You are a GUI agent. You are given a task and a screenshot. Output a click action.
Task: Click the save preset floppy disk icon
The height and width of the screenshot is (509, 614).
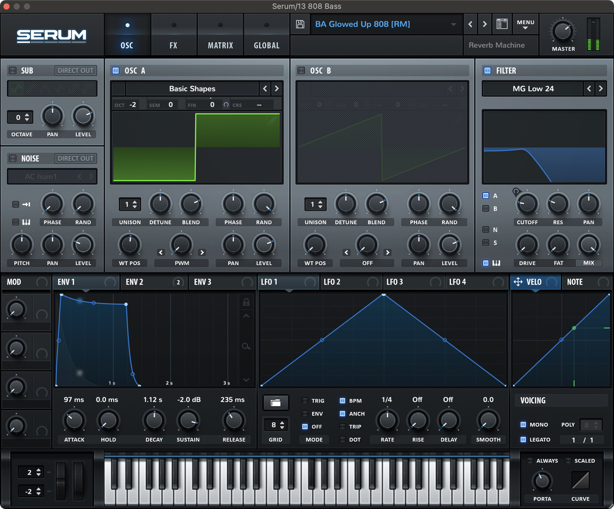tap(300, 24)
